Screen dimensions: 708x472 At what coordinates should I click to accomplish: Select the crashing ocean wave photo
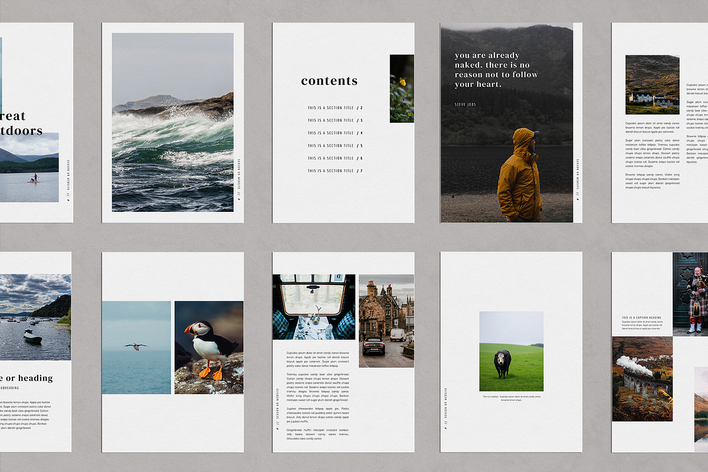[x=173, y=122]
